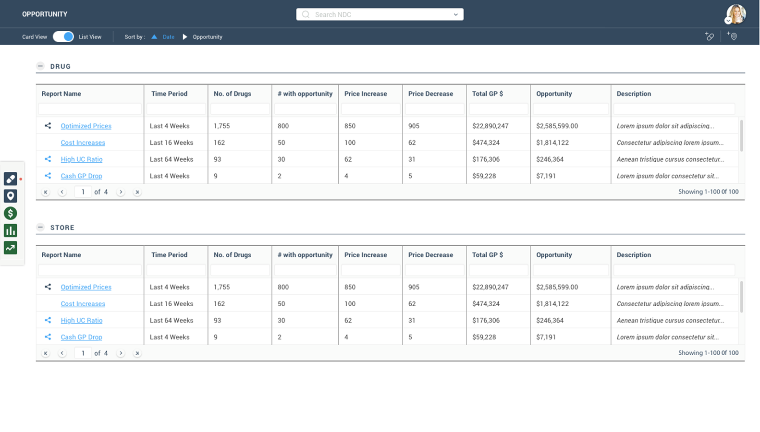Click add drug icon in top right
This screenshot has width=760, height=432.
pos(709,36)
